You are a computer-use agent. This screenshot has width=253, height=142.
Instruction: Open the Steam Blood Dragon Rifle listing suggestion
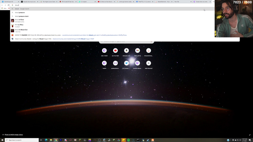pyautogui.click(x=125, y=39)
